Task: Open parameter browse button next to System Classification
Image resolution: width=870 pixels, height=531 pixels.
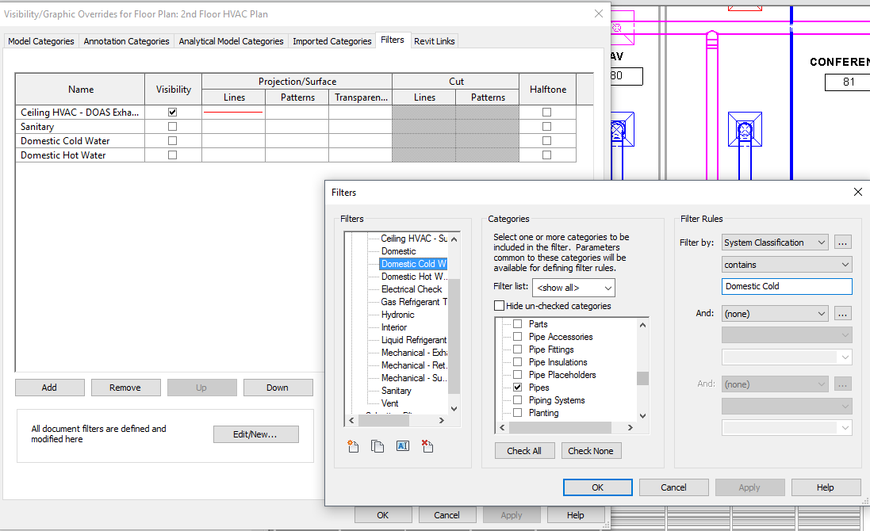Action: [842, 243]
